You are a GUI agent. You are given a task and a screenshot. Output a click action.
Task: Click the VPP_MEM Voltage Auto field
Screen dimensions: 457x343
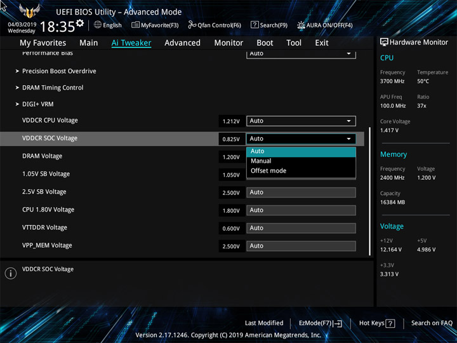[x=301, y=246]
